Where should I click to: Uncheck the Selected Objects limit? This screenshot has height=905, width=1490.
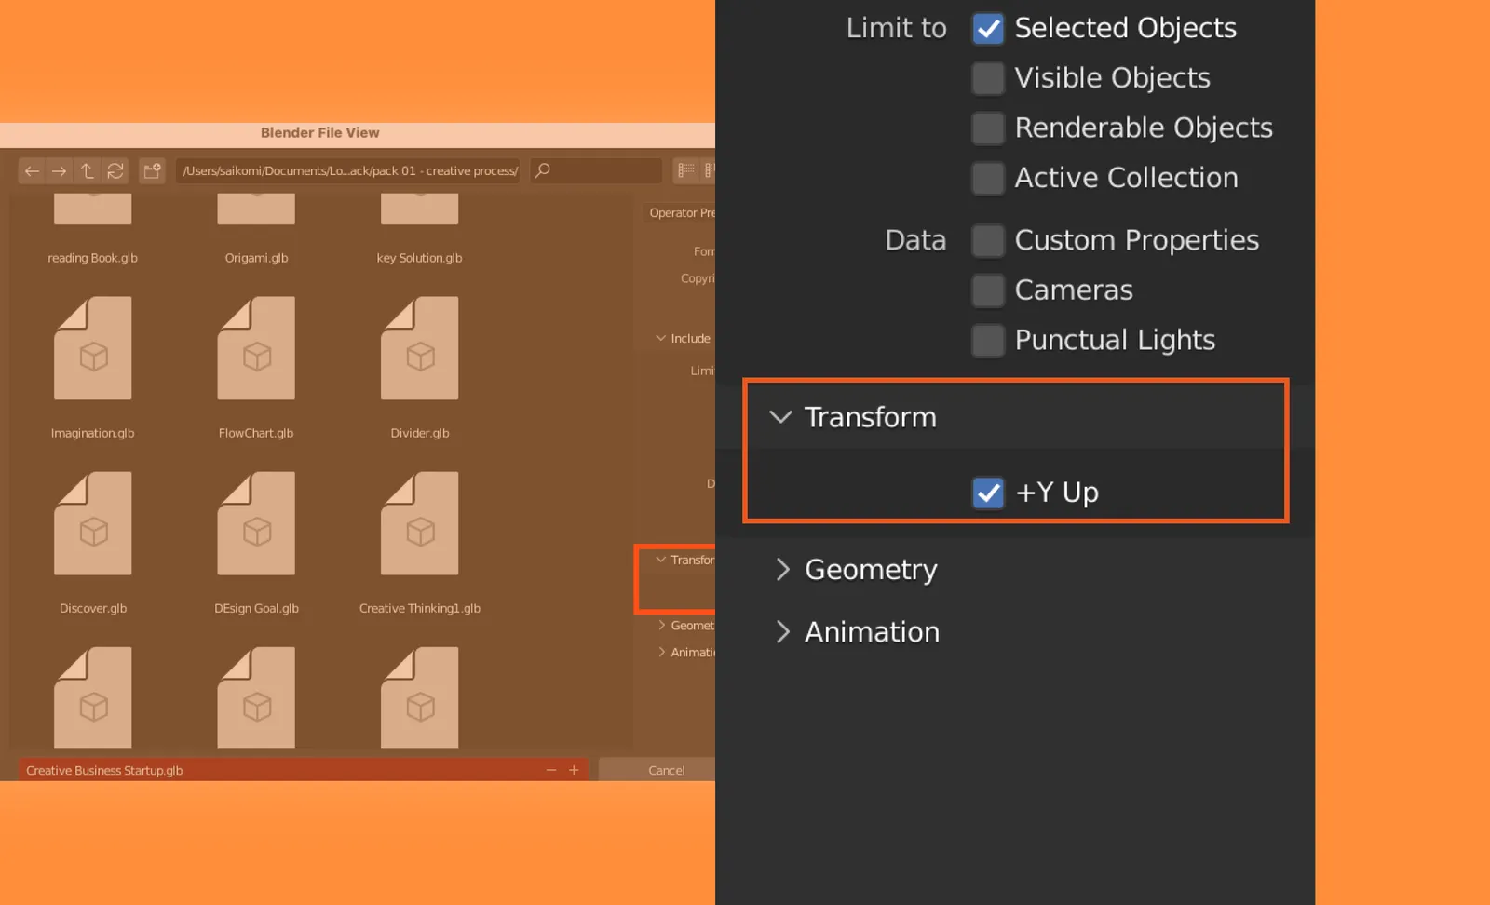pyautogui.click(x=987, y=28)
